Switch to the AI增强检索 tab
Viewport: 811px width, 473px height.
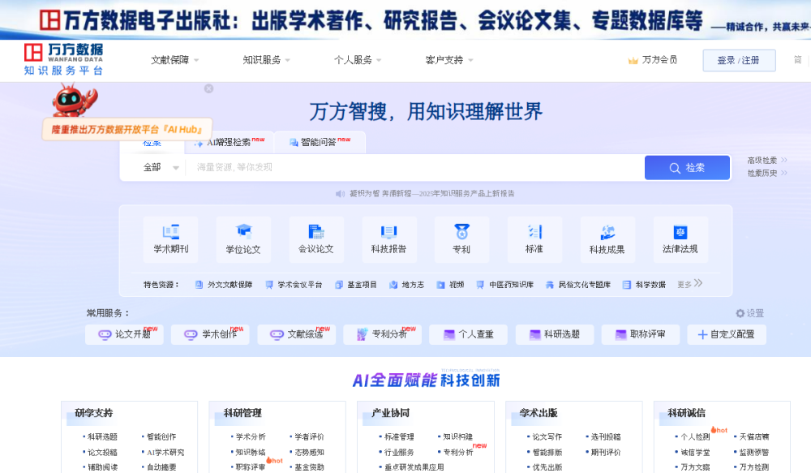tap(230, 142)
